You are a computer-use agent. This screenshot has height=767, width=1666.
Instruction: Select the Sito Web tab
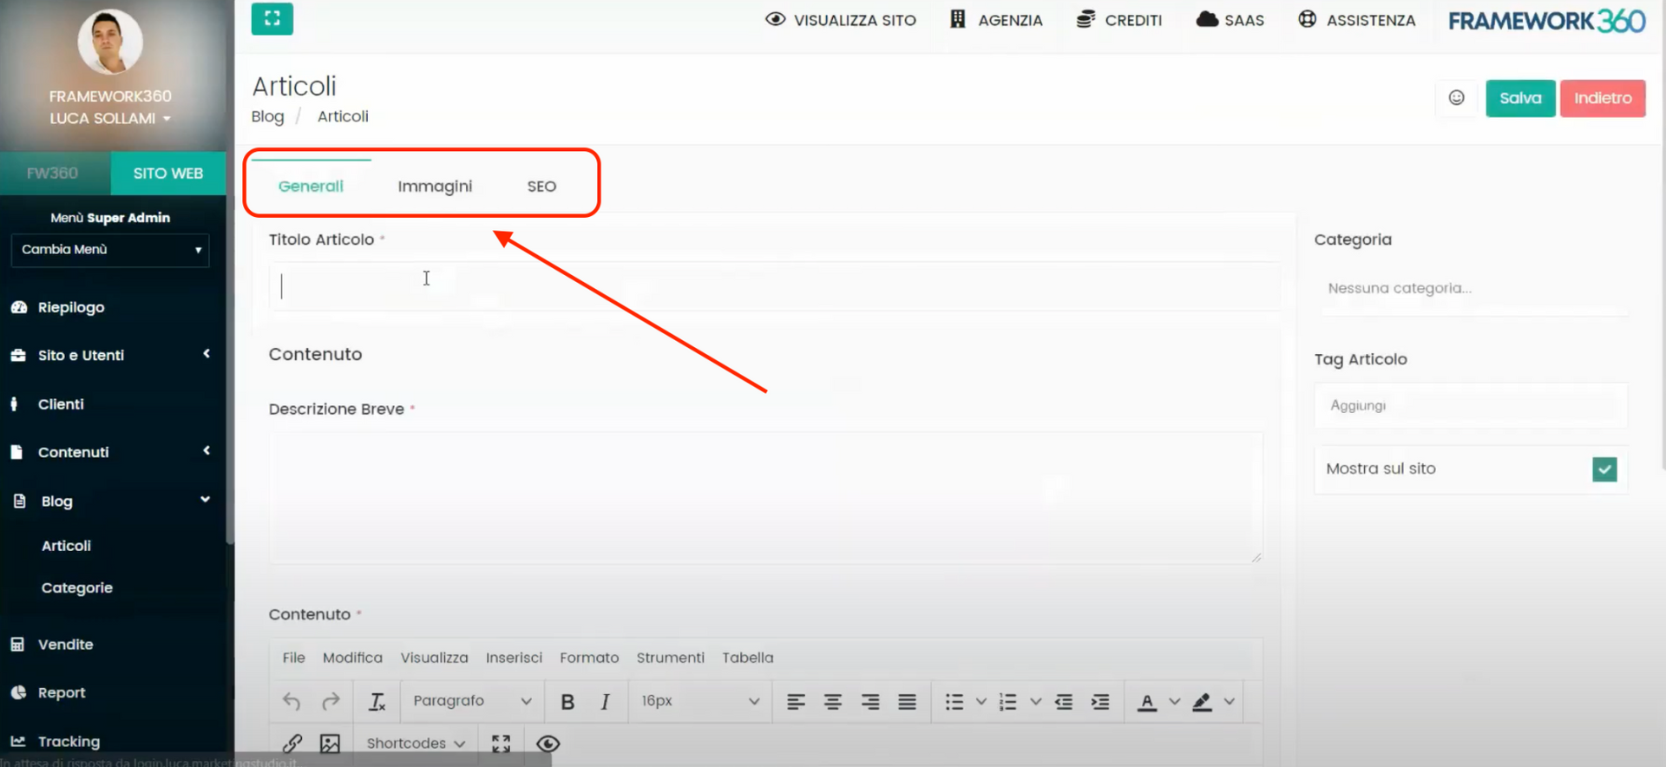168,174
